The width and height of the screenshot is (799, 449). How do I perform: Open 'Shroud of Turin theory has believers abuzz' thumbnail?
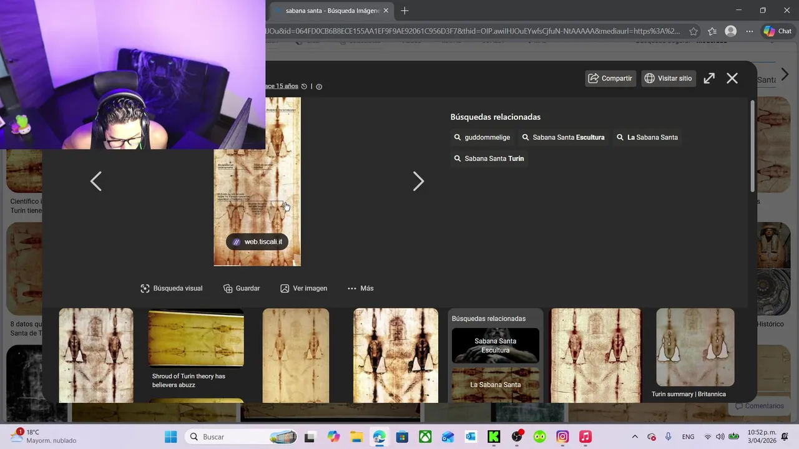tap(196, 338)
